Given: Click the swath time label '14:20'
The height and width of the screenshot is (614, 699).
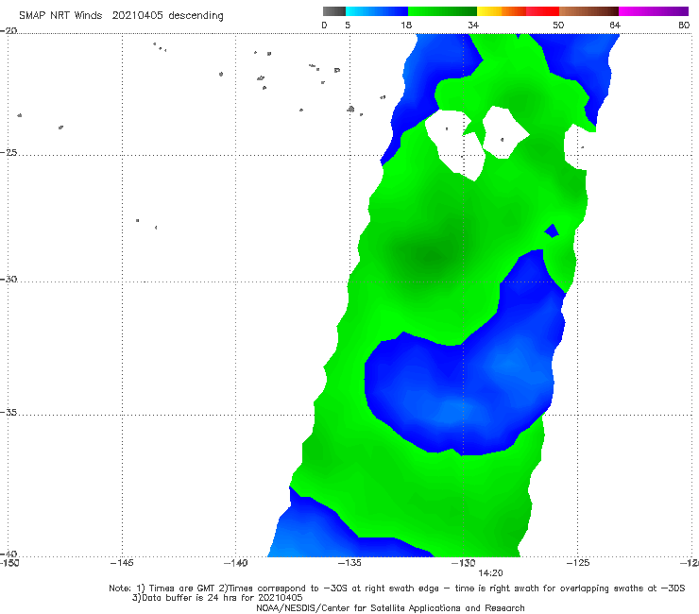Looking at the screenshot, I should (x=490, y=573).
